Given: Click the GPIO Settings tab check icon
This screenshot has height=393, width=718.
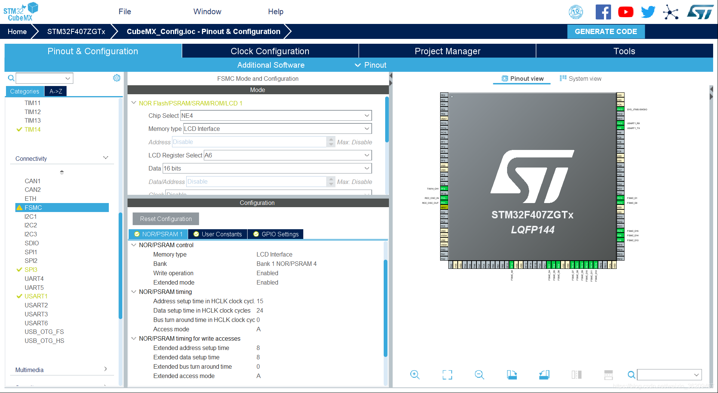Looking at the screenshot, I should point(256,234).
